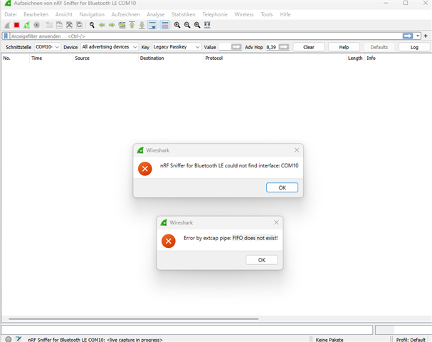Open the Telephonie menu
432x342 pixels.
pyautogui.click(x=215, y=14)
